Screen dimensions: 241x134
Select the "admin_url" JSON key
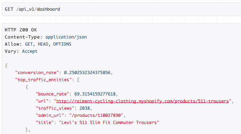tap(50, 115)
